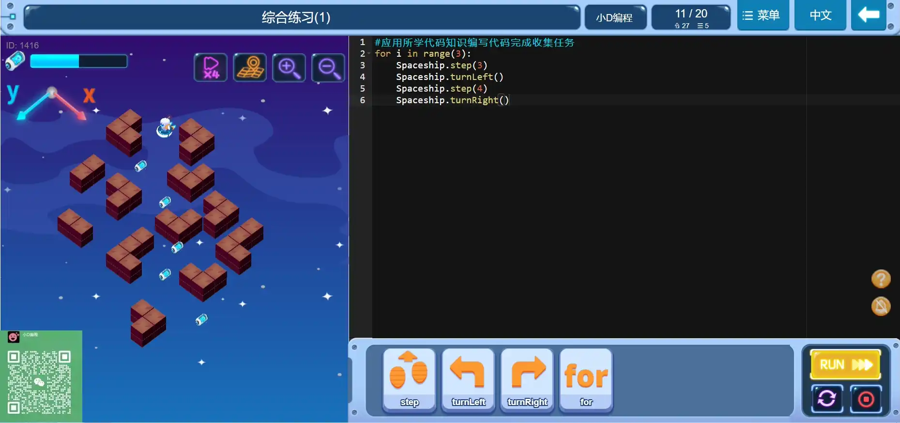Insert the for loop code block

[586, 380]
